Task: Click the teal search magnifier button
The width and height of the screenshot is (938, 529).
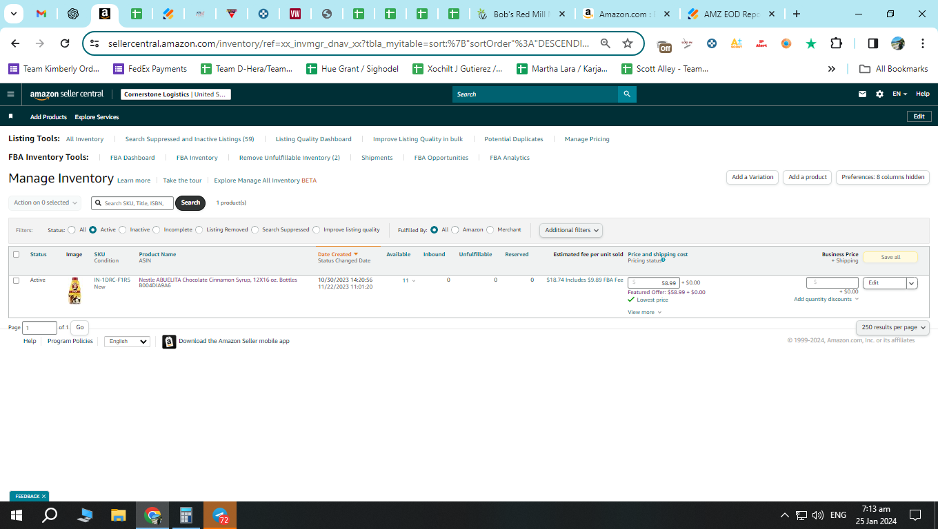Action: point(627,94)
